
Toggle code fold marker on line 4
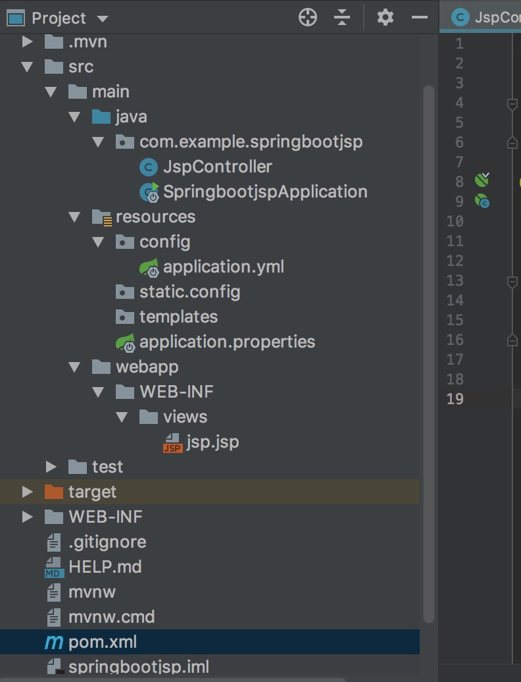512,103
